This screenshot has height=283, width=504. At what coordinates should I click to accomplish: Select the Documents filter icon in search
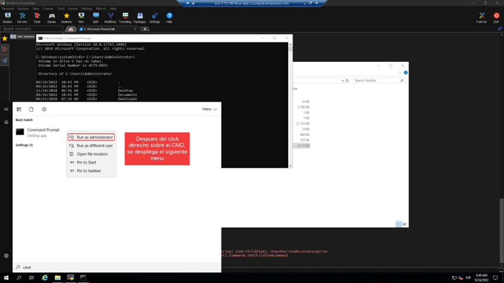click(x=31, y=109)
